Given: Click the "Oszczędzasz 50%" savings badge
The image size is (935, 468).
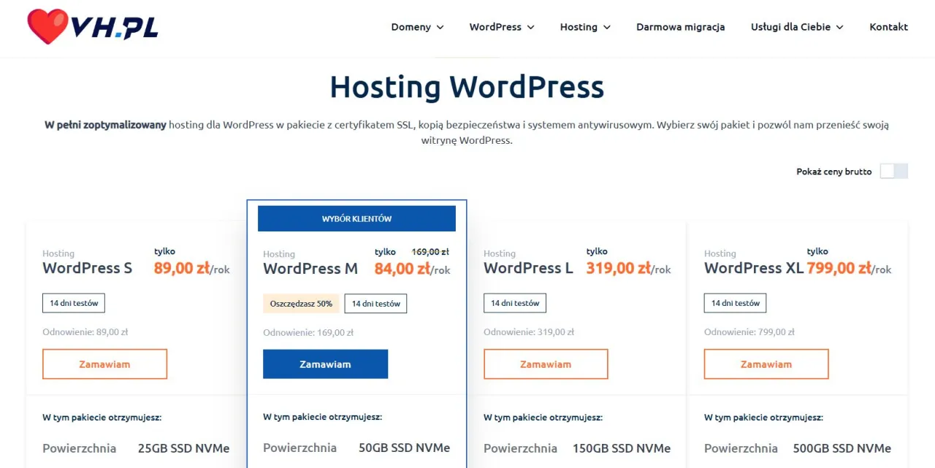Looking at the screenshot, I should (x=302, y=303).
